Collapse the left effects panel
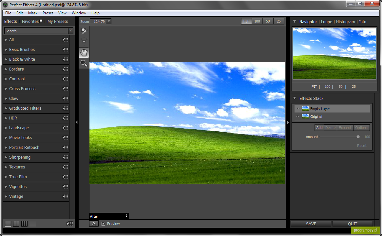 click(x=76, y=122)
